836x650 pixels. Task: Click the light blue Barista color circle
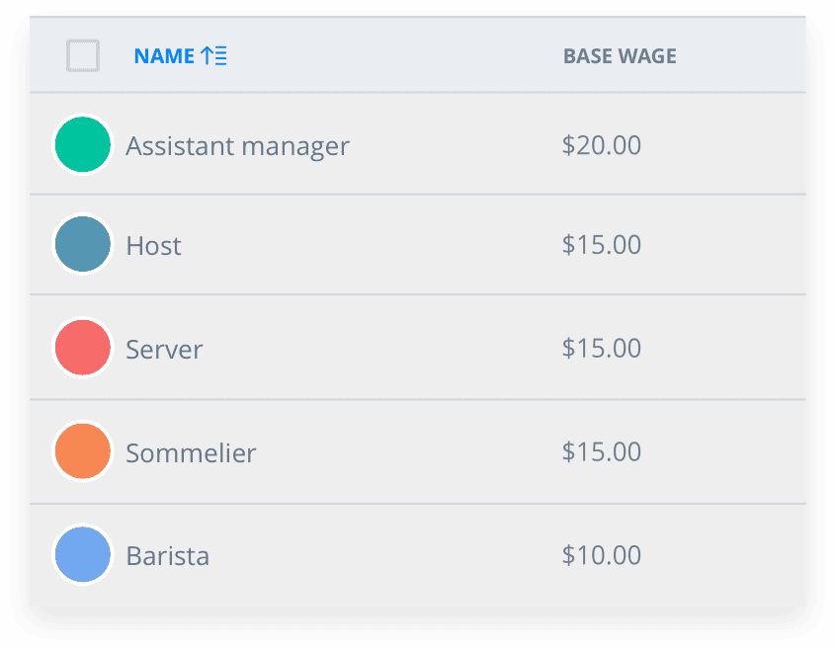(x=83, y=554)
